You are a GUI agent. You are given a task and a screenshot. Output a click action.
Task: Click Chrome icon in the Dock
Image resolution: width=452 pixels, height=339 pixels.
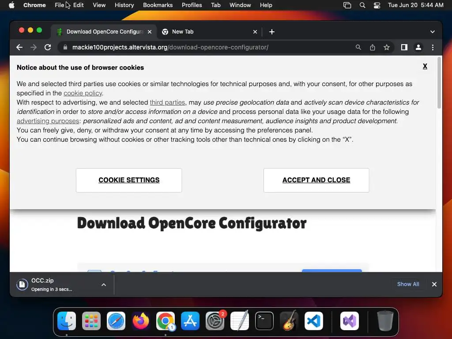point(166,321)
